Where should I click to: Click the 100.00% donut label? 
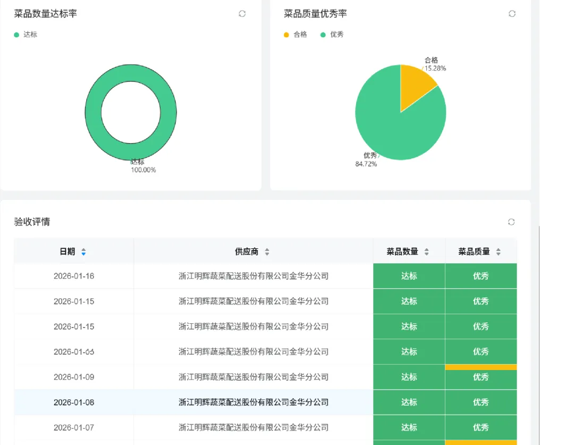click(143, 170)
